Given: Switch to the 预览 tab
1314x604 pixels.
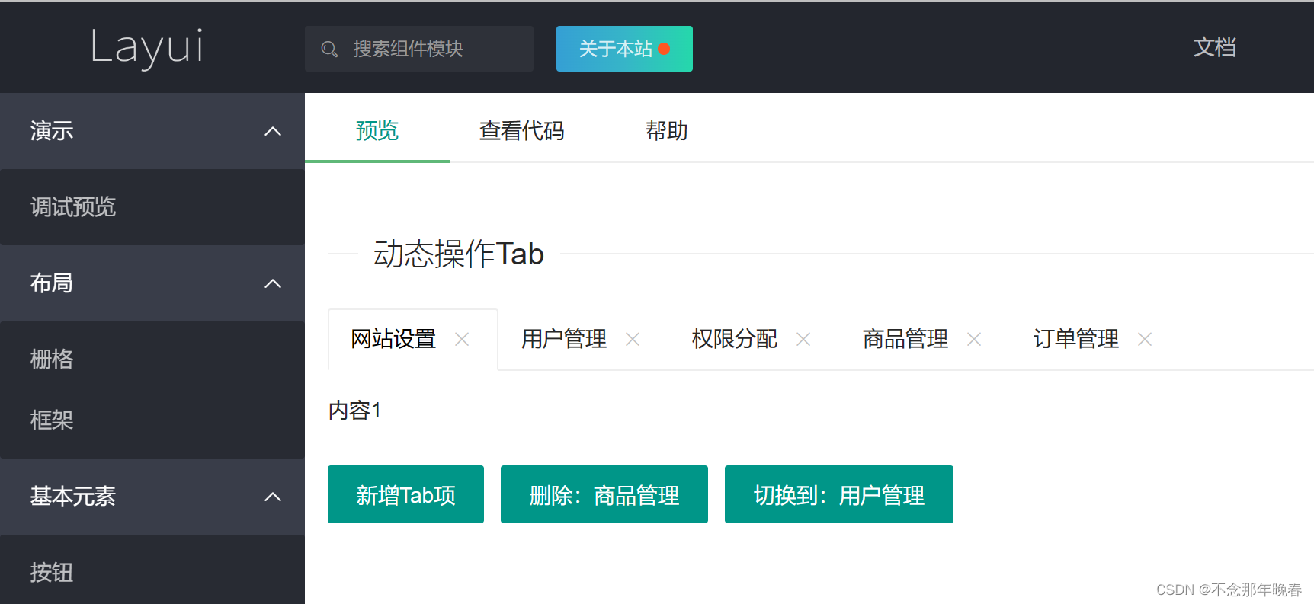Looking at the screenshot, I should (x=377, y=131).
